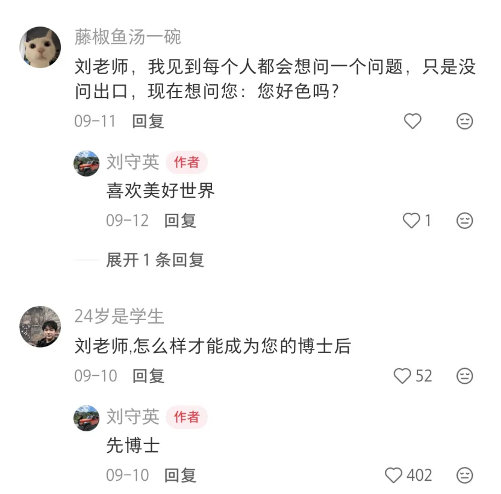
Task: Open the 24岁是学生 username profile
Action: point(119,316)
